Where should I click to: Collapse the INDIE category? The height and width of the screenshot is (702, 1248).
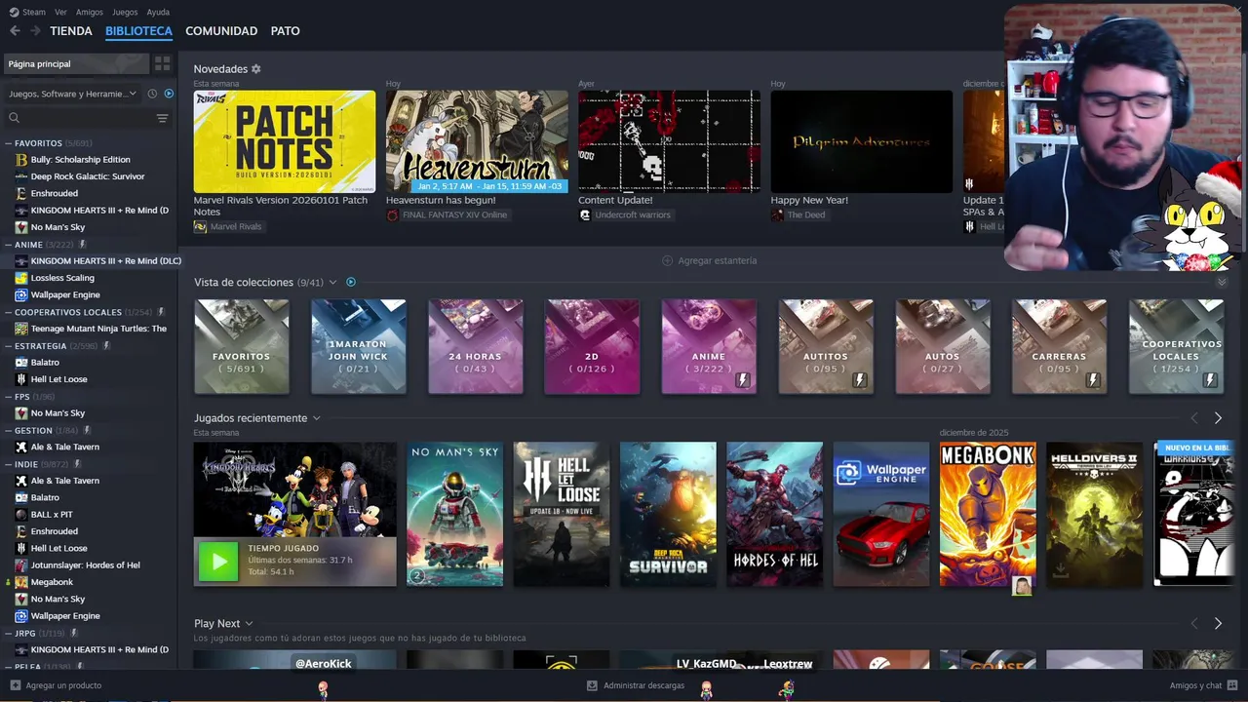click(x=9, y=464)
